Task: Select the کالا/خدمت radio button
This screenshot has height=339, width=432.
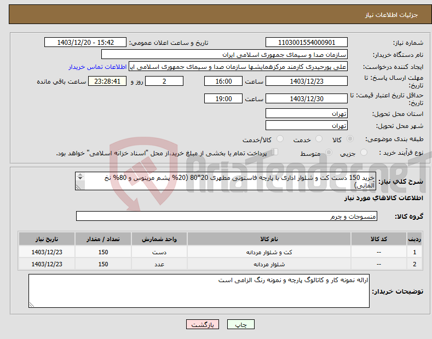Action: click(x=280, y=139)
